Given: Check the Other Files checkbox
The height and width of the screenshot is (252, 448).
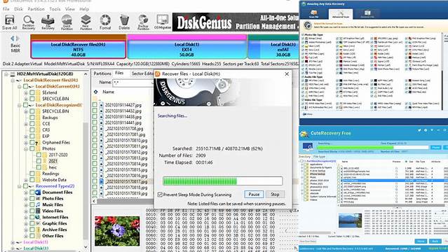Looking at the screenshot, I should 32,236.
